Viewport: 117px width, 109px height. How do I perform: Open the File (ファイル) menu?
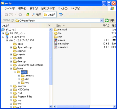(10, 8)
